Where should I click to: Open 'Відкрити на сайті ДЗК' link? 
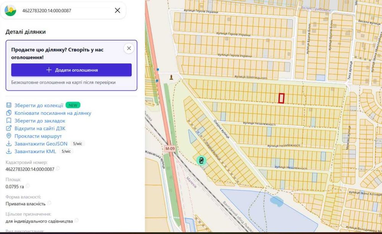40,128
